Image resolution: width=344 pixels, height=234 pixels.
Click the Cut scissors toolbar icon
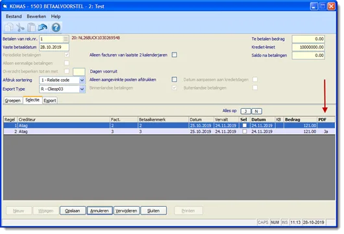coord(20,28)
